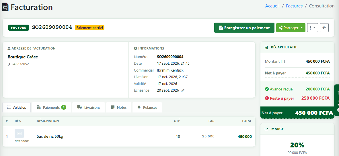Screen dimensions: 339x156
Task: Click the pencil icon next to Échéance date
Action: point(183,90)
